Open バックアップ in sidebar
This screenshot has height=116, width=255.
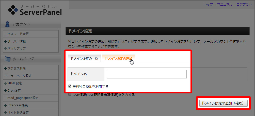(x=30, y=48)
